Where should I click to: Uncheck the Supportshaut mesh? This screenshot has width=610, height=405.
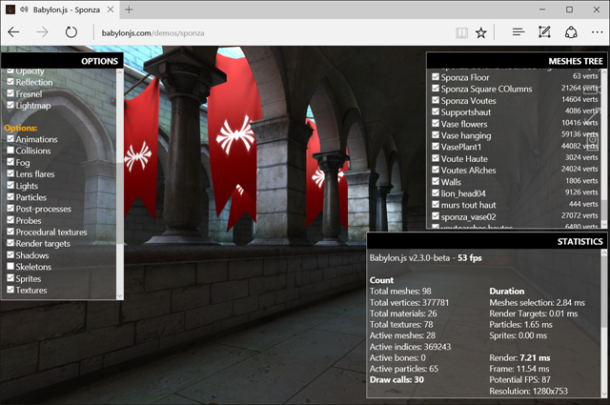tap(436, 111)
